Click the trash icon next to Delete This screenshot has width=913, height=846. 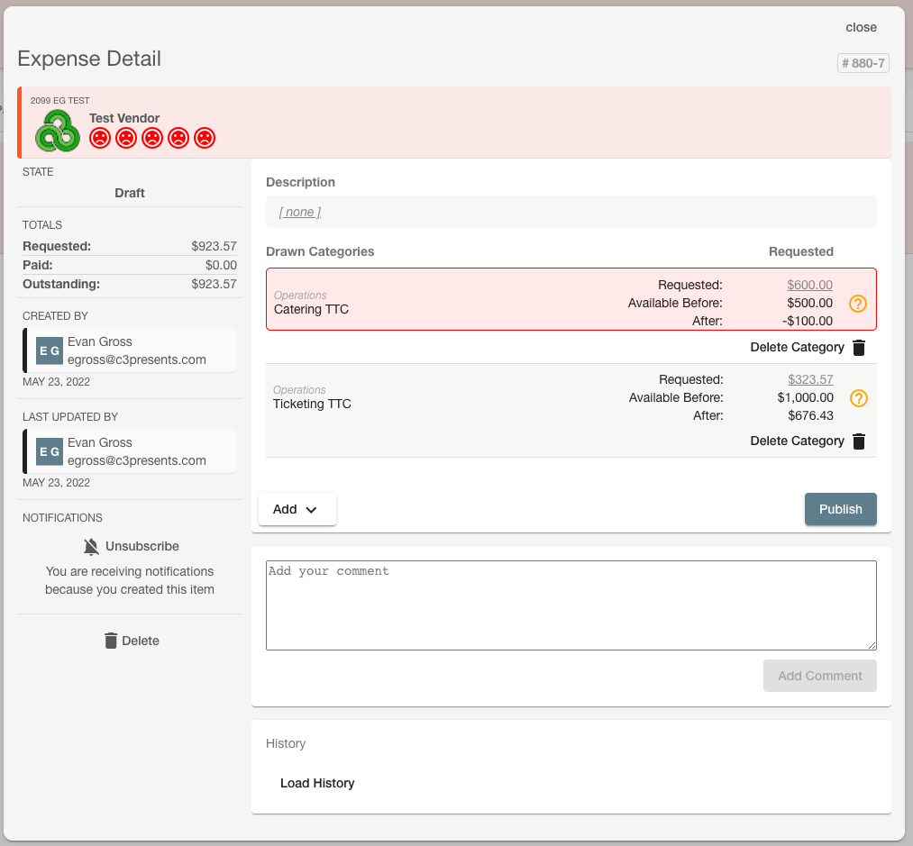tap(111, 641)
